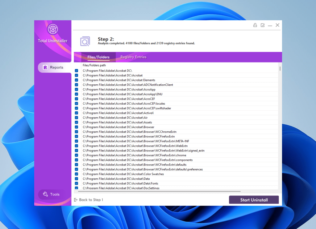The height and width of the screenshot is (229, 316).
Task: Toggle checkbox for AcroCEF\locales row
Action: pyautogui.click(x=77, y=103)
